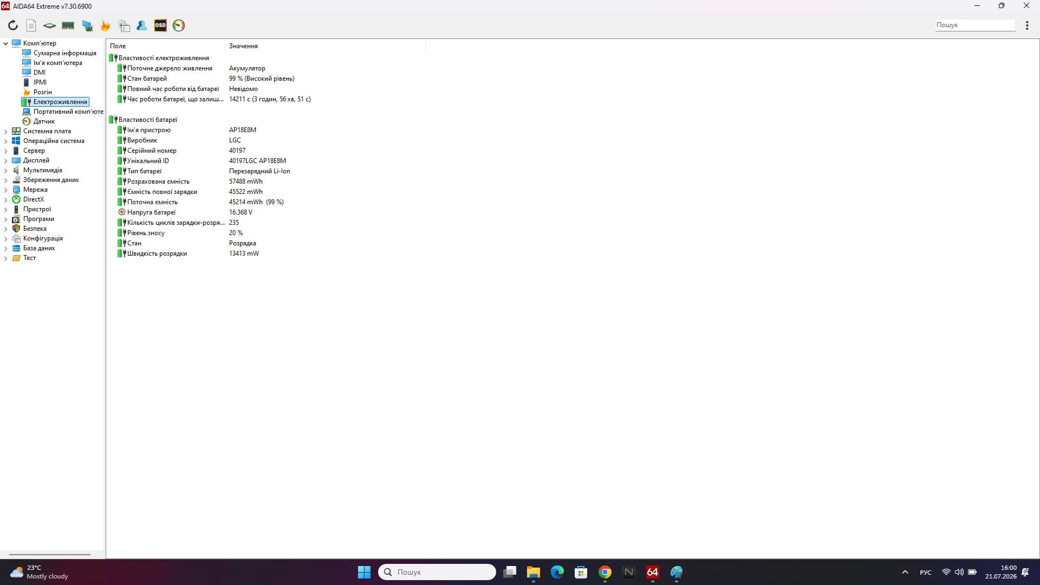Open the OSD panel icon
The width and height of the screenshot is (1040, 585).
[160, 25]
